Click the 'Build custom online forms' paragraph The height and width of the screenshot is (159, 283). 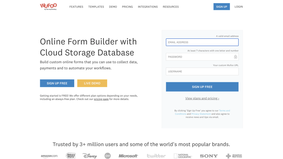click(89, 65)
